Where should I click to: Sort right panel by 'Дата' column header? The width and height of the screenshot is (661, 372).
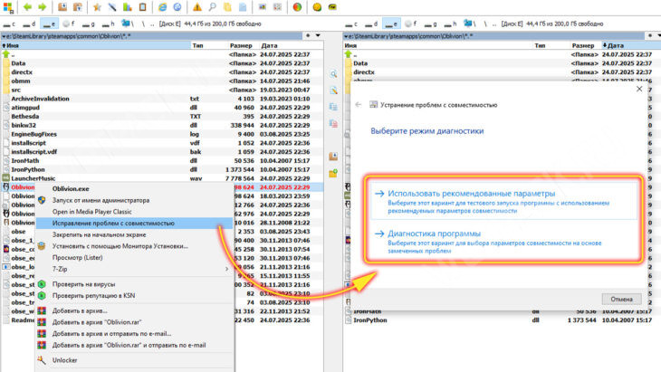pos(630,45)
